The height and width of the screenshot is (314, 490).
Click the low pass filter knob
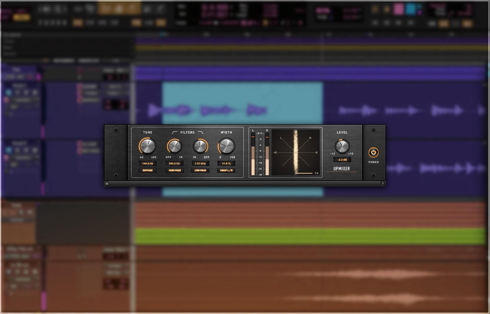(200, 146)
